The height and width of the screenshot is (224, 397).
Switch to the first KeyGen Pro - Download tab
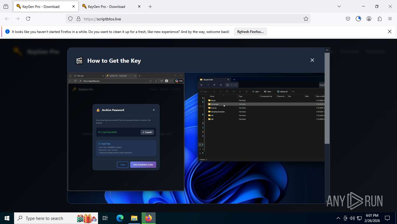coord(46,6)
